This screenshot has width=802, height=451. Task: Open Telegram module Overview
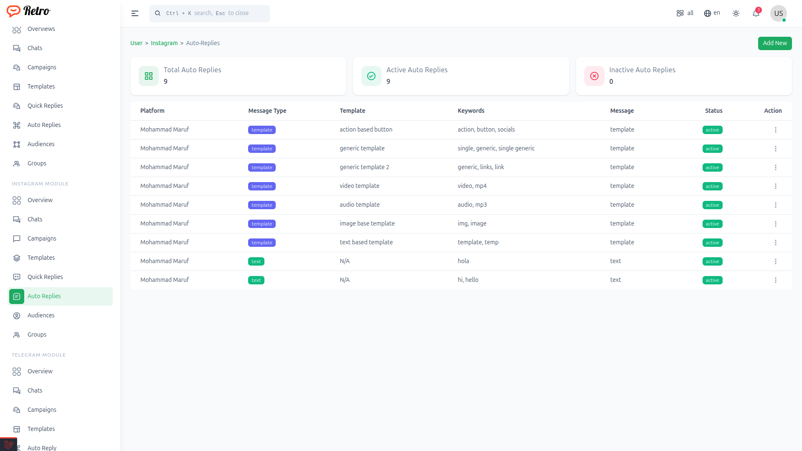pyautogui.click(x=40, y=371)
